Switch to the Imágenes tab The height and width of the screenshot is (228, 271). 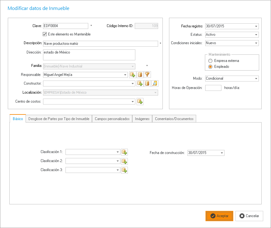click(142, 119)
